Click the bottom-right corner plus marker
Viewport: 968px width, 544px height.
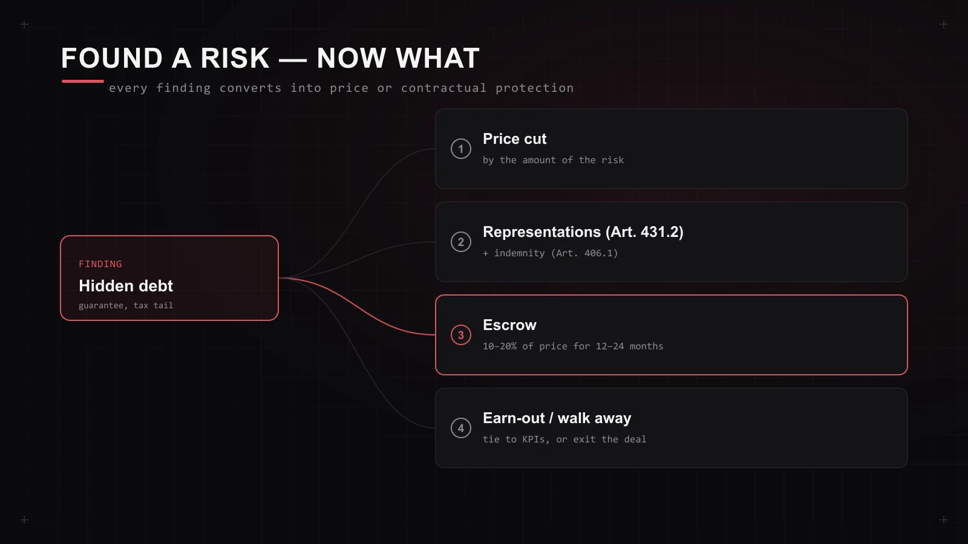(944, 520)
